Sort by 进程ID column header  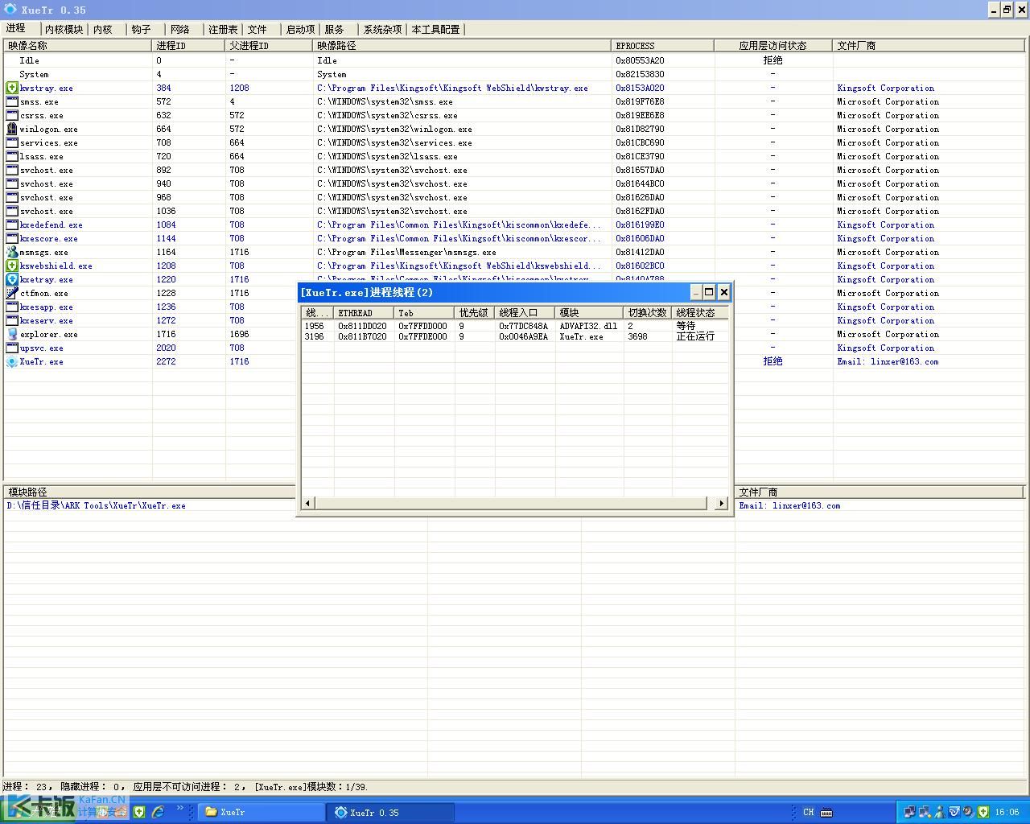click(x=189, y=46)
